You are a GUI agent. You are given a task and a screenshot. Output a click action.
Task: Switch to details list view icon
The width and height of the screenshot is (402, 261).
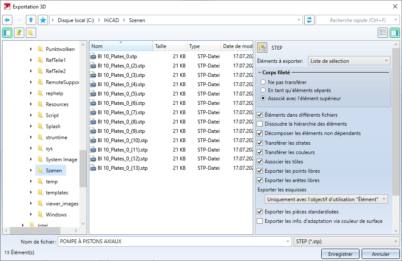click(383, 33)
